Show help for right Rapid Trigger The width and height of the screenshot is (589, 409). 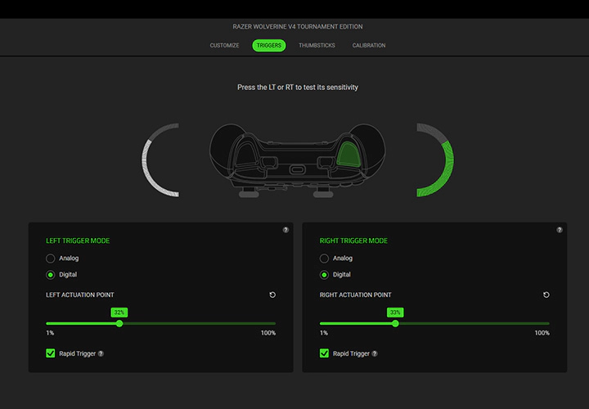(x=375, y=354)
